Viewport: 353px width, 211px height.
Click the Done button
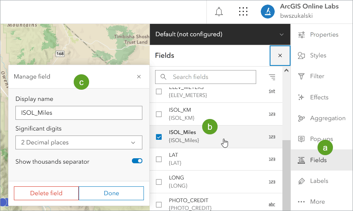(x=111, y=193)
